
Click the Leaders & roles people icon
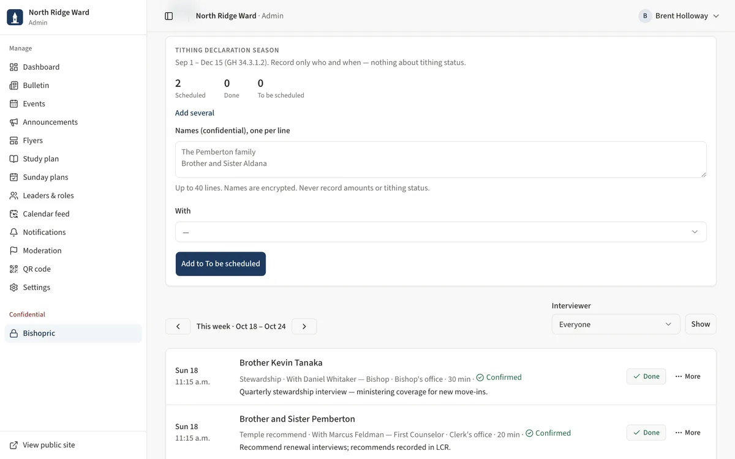(x=13, y=196)
